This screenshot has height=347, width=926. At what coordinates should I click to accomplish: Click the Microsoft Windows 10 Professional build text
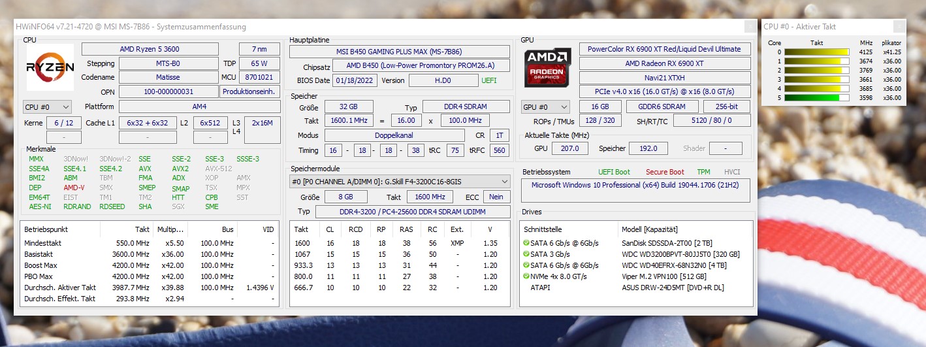pyautogui.click(x=635, y=185)
